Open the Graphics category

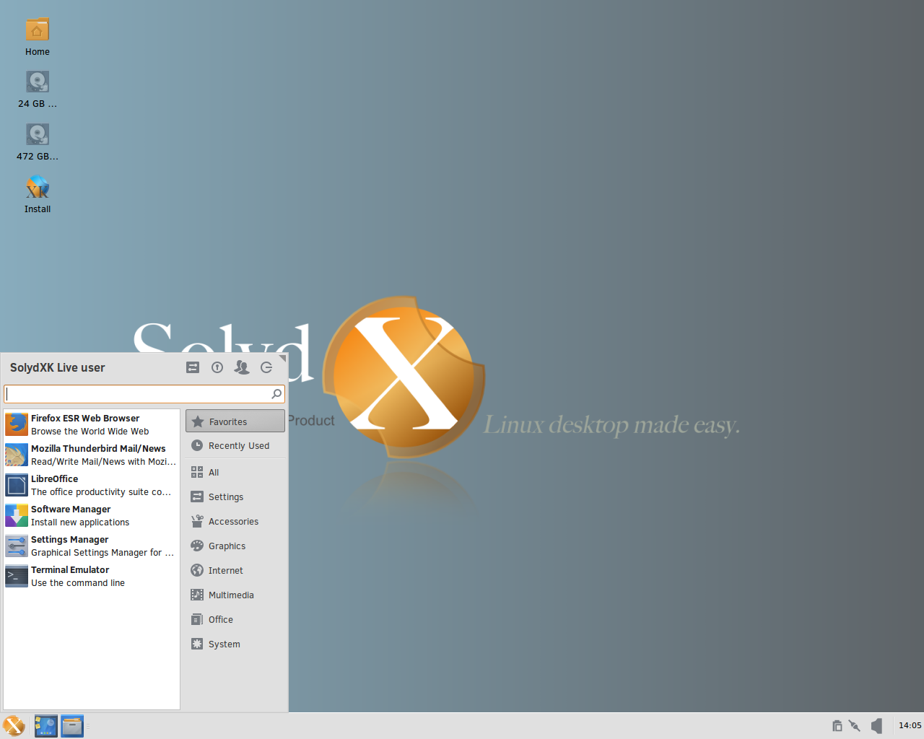click(x=235, y=546)
